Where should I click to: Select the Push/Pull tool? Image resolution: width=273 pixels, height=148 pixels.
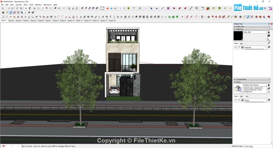209,17
